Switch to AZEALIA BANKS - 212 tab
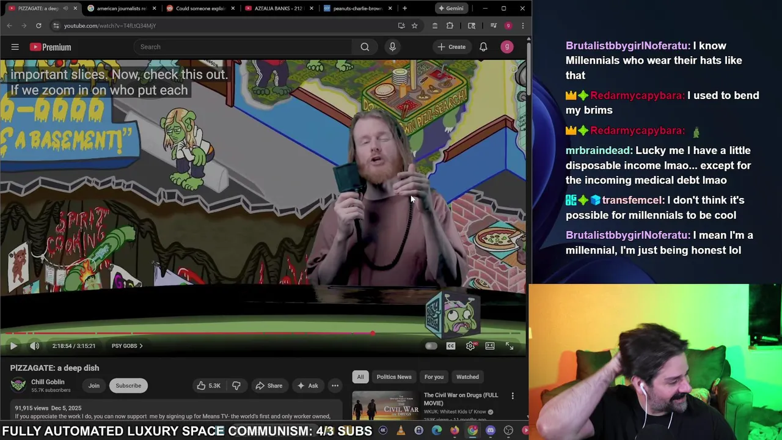This screenshot has width=782, height=440. [x=278, y=9]
